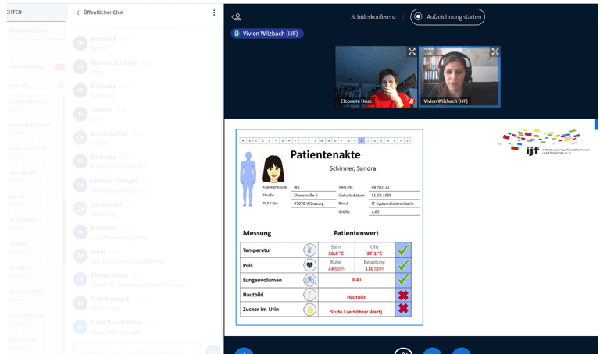Select letter S in patient alphabet tabs

pos(361,140)
